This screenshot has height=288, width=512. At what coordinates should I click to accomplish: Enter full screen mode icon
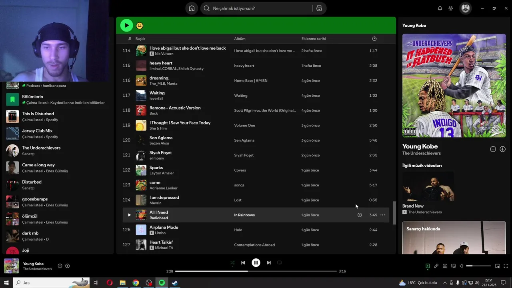[506, 266]
